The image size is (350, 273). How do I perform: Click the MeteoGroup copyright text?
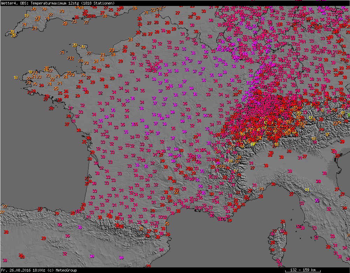point(61,270)
